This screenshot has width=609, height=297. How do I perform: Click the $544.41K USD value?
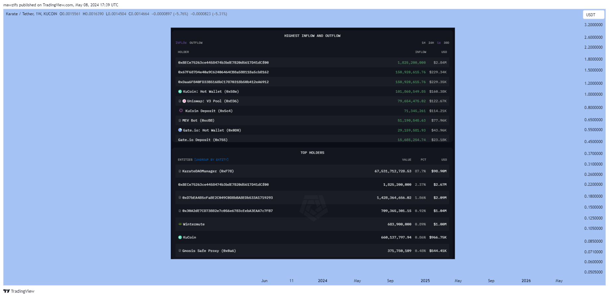point(438,251)
